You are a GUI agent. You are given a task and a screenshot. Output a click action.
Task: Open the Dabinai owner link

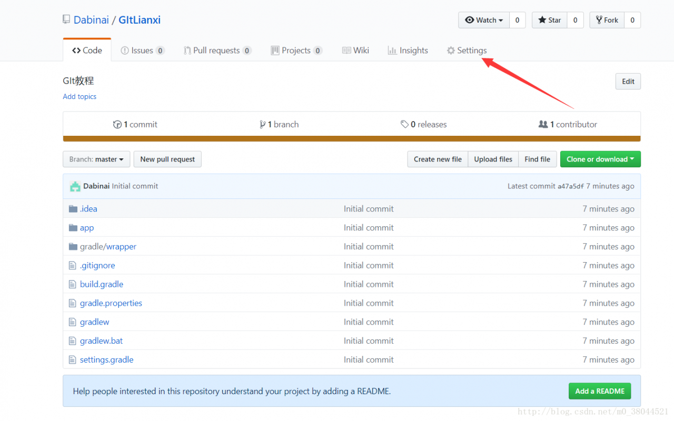(91, 20)
